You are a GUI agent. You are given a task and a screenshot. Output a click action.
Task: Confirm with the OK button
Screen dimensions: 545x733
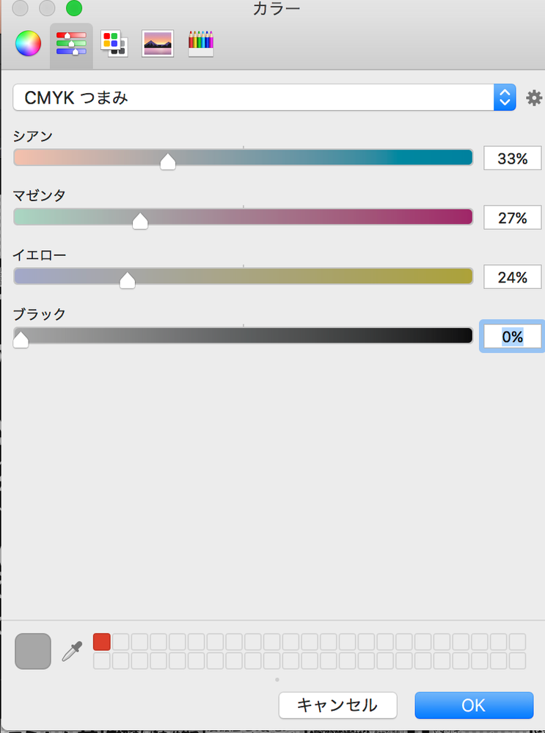pos(474,705)
